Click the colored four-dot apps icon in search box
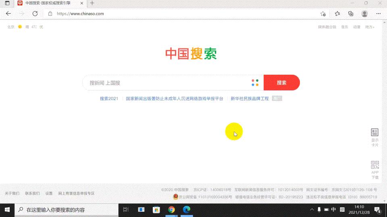Viewport: 387px width, 217px height. pos(255,83)
